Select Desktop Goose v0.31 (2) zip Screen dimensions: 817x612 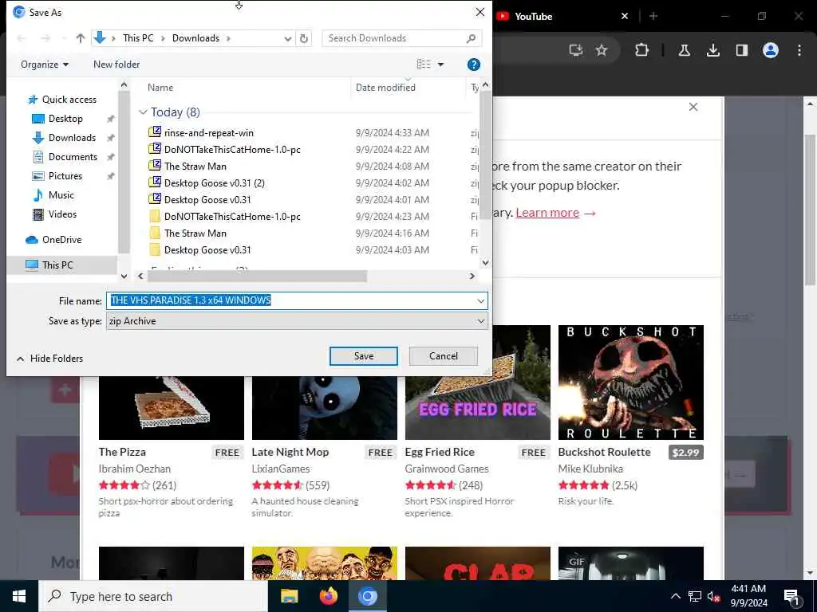click(x=214, y=182)
